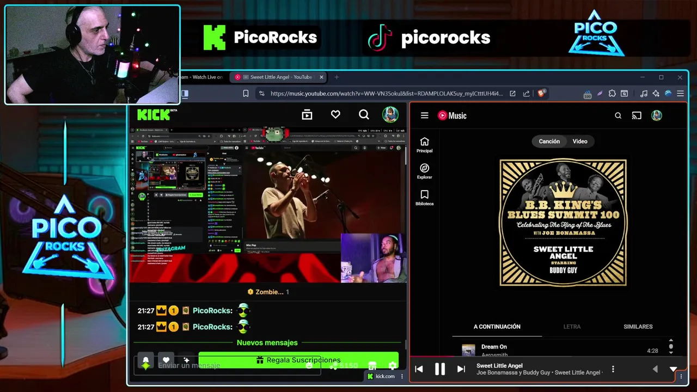Click the site settings icon in address bar
The image size is (697, 392).
pos(261,94)
